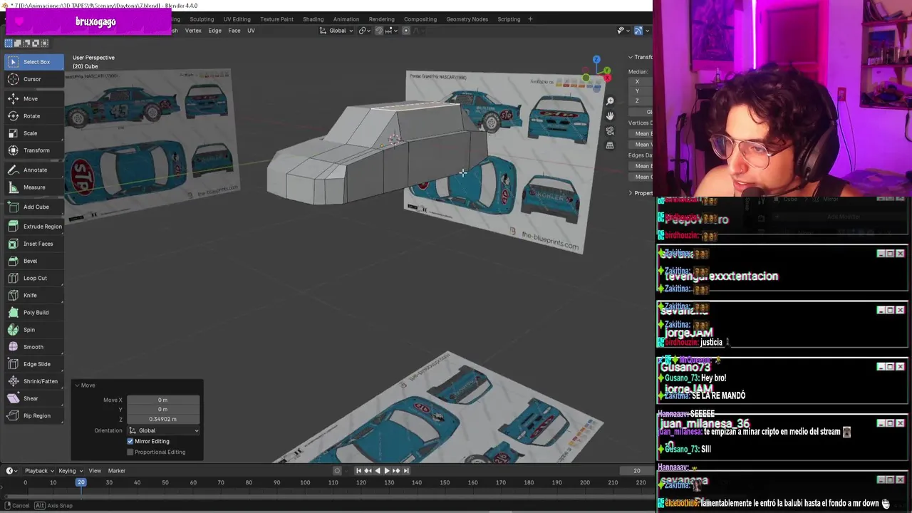The width and height of the screenshot is (912, 513).
Task: Add a new workspace tab
Action: (530, 19)
